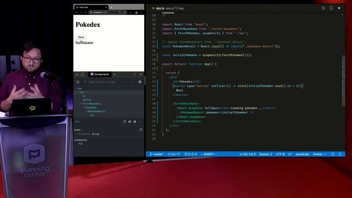
Task: Collapse the ErrorBoundary node arrow
Action: pos(81,104)
